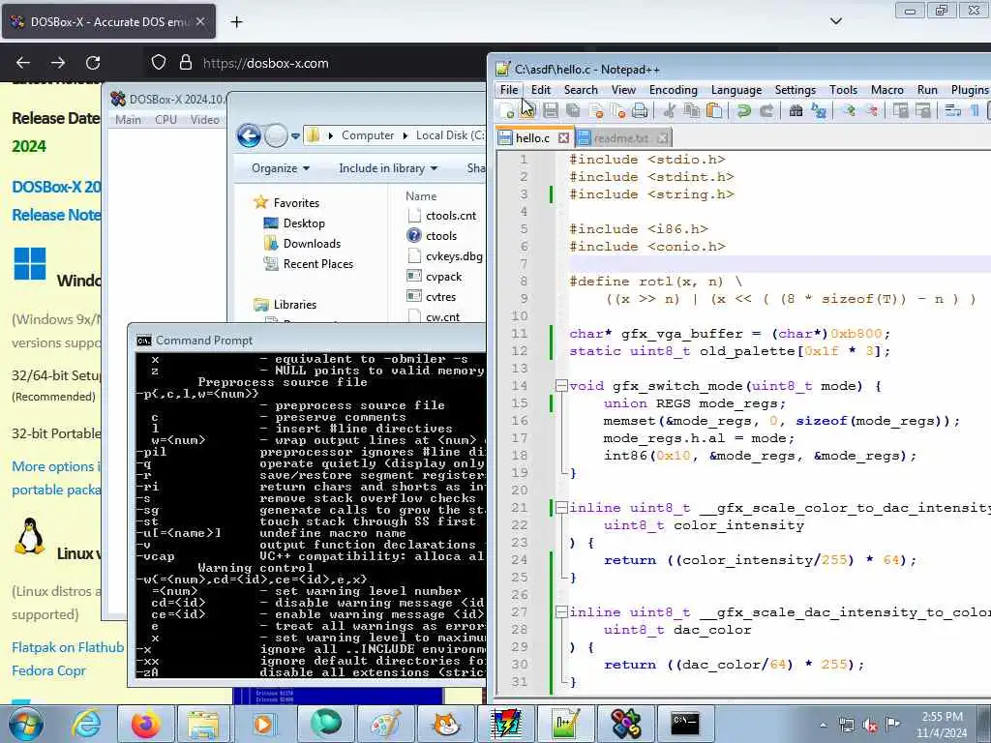Open Explorer recent pages dropdown arrow
Screen dimensions: 991x743
click(295, 135)
